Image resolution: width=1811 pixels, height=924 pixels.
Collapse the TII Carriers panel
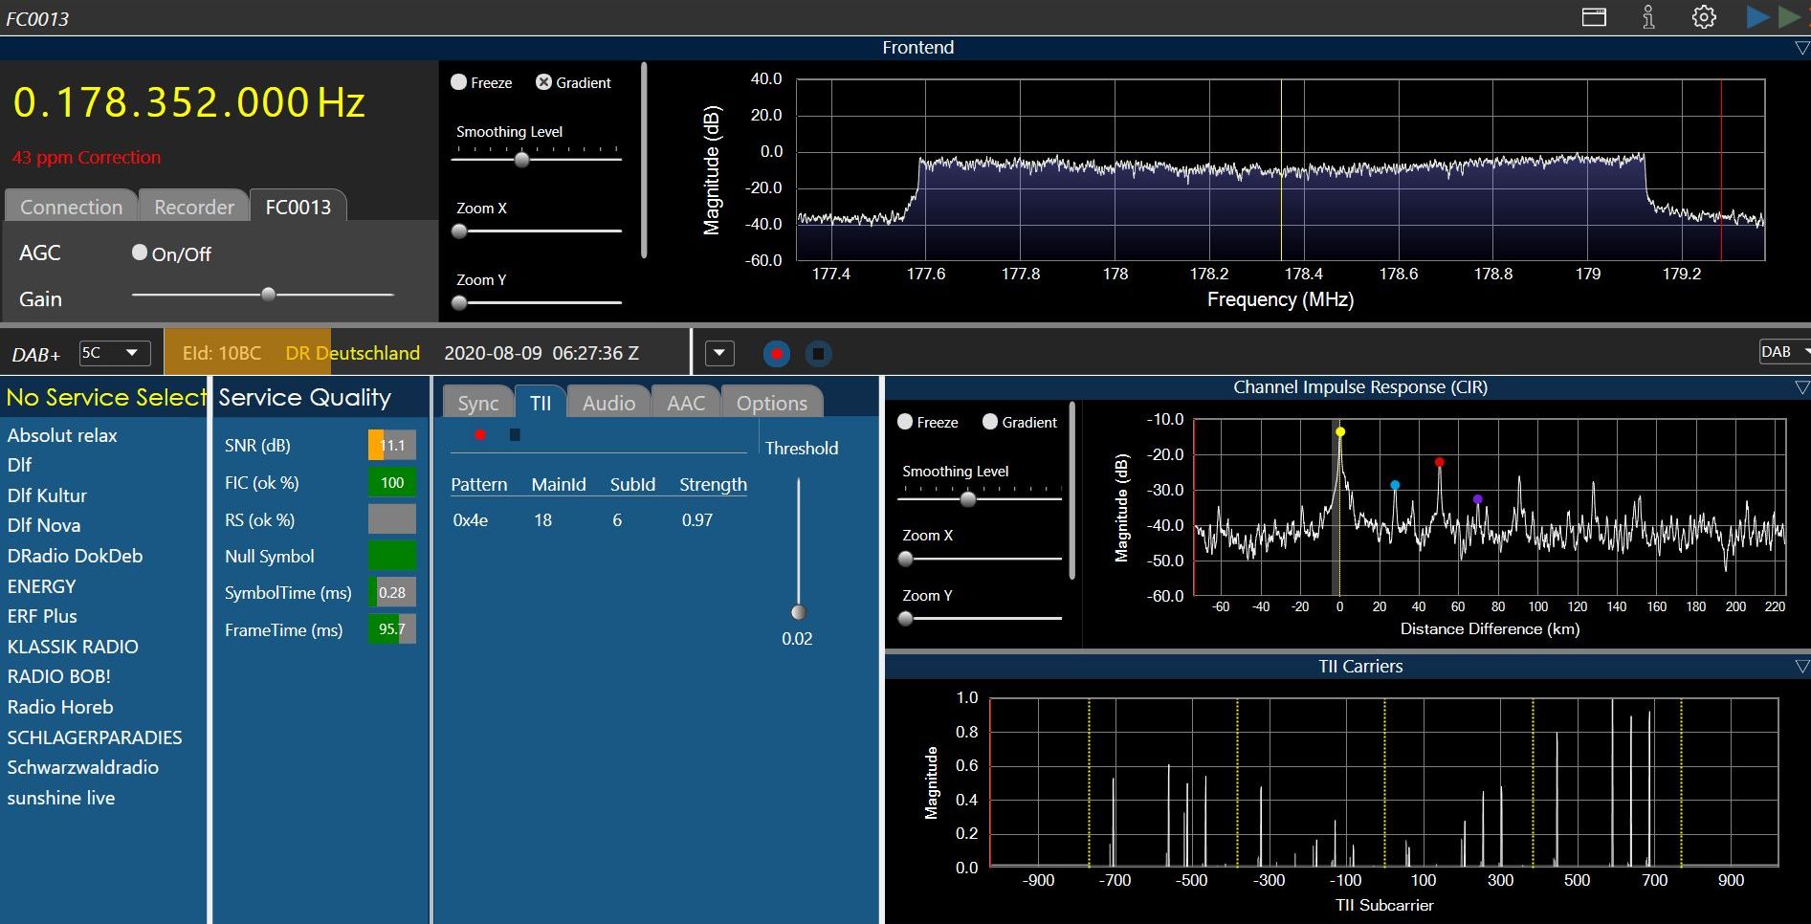[1801, 667]
